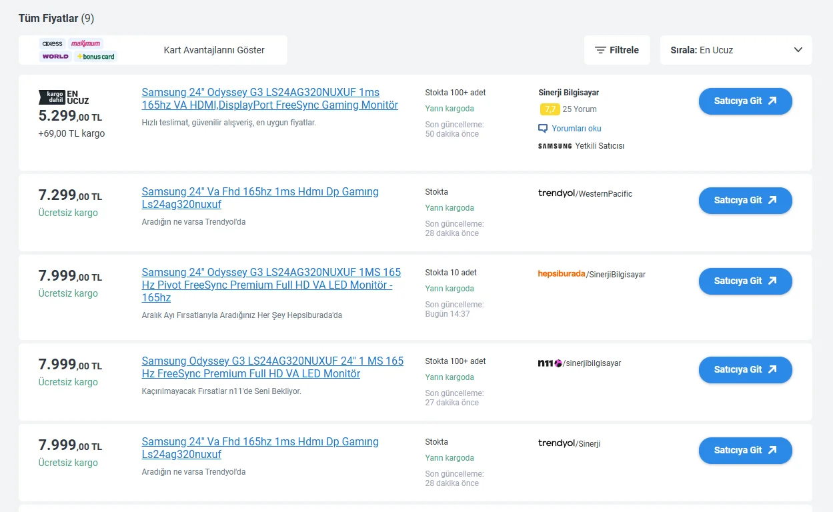
Task: Click Ücretsiz kargo under the 7.299 price
Action: (x=68, y=213)
